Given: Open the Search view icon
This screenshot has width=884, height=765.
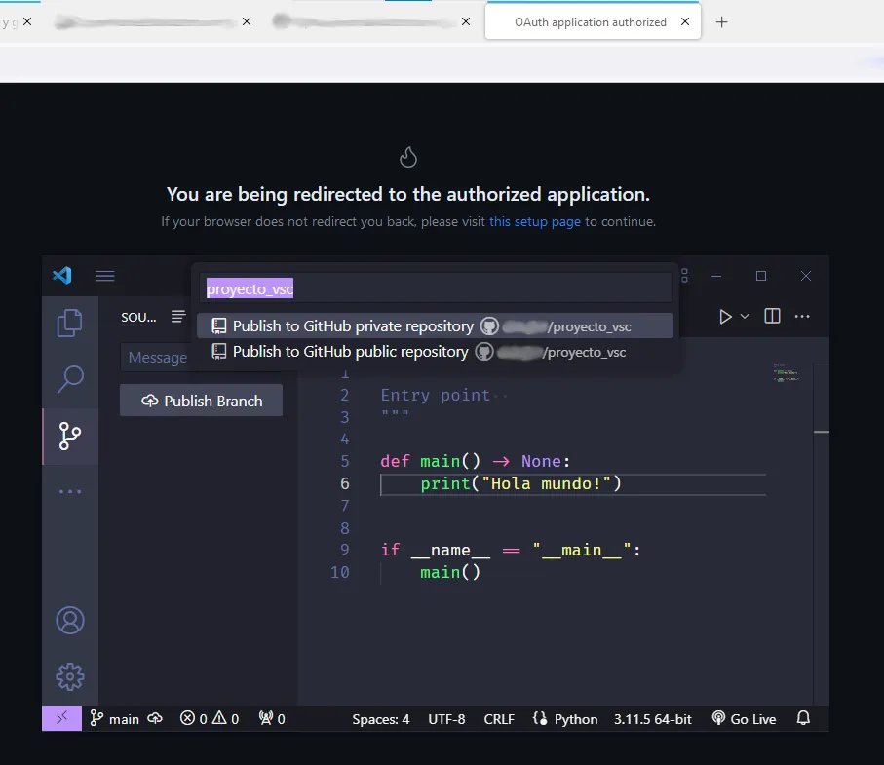Looking at the screenshot, I should (x=70, y=379).
